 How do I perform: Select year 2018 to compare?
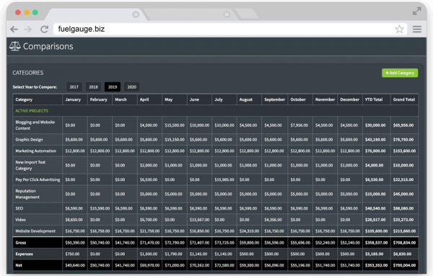point(93,87)
